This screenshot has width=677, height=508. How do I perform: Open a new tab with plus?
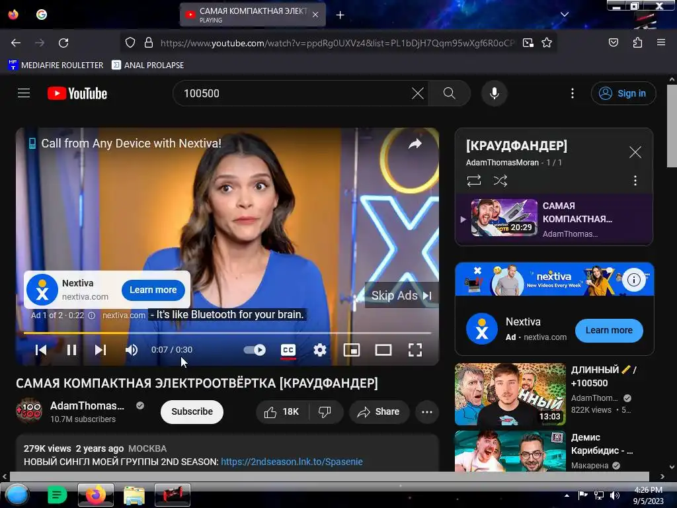(x=340, y=15)
